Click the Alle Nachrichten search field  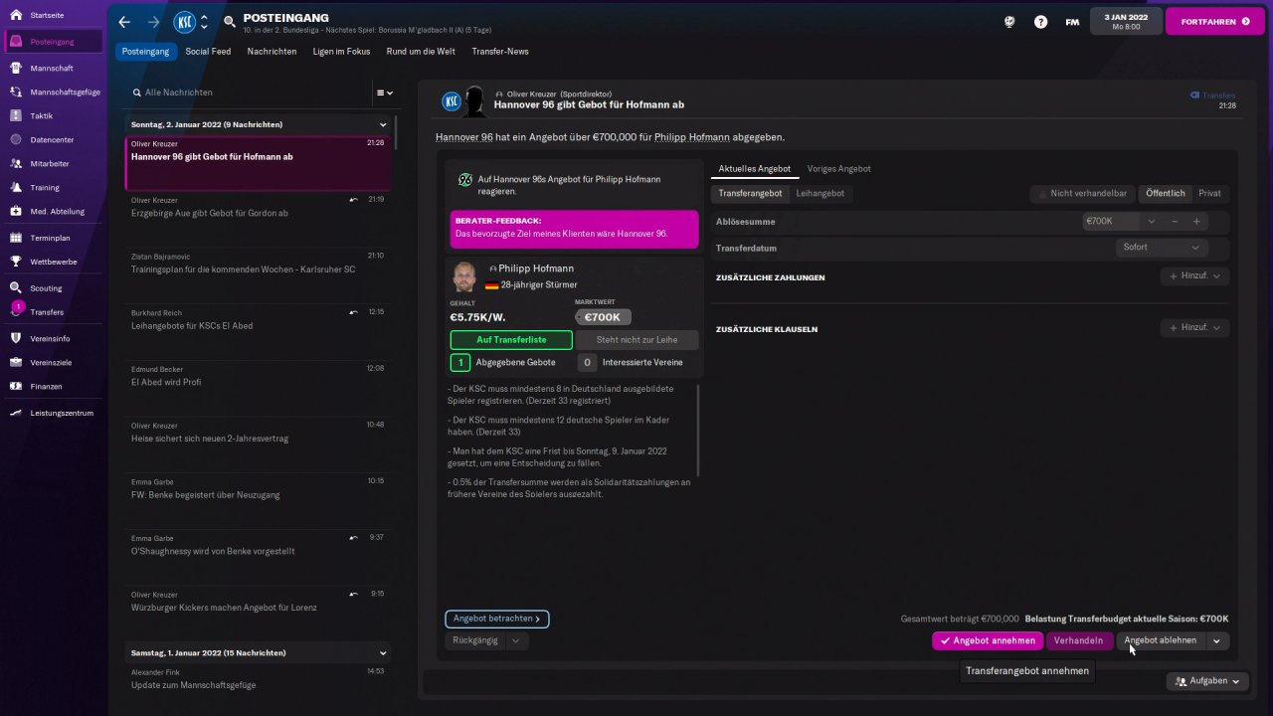249,92
